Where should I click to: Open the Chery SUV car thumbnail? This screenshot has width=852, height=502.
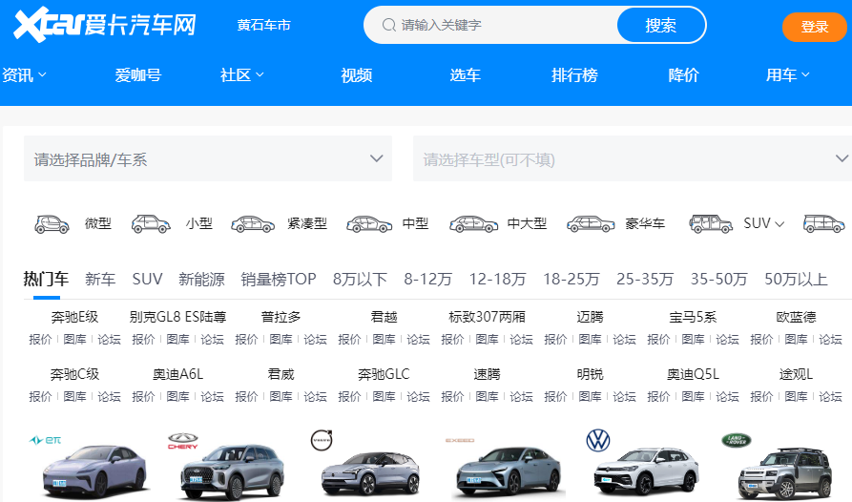pyautogui.click(x=232, y=471)
